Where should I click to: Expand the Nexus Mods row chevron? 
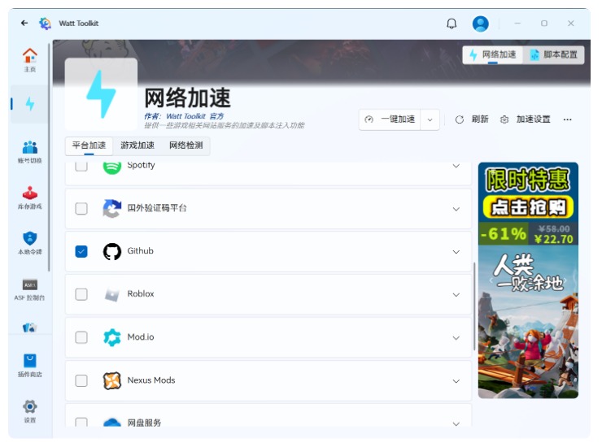click(x=456, y=381)
